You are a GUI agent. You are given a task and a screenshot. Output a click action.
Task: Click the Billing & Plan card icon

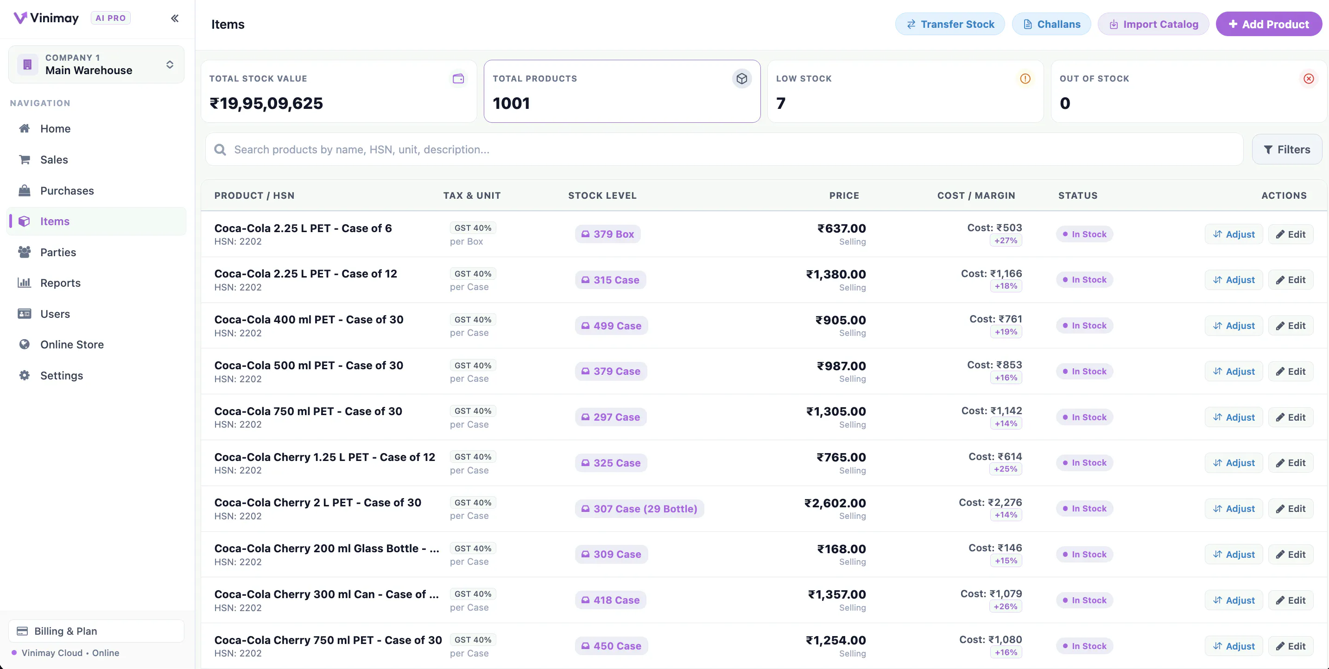click(x=22, y=631)
